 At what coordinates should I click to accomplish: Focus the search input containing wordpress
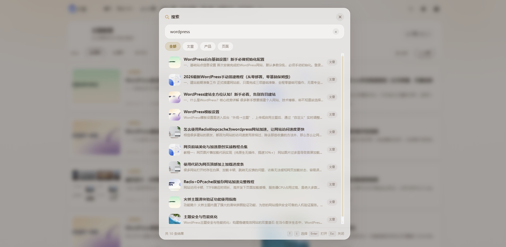point(254,32)
